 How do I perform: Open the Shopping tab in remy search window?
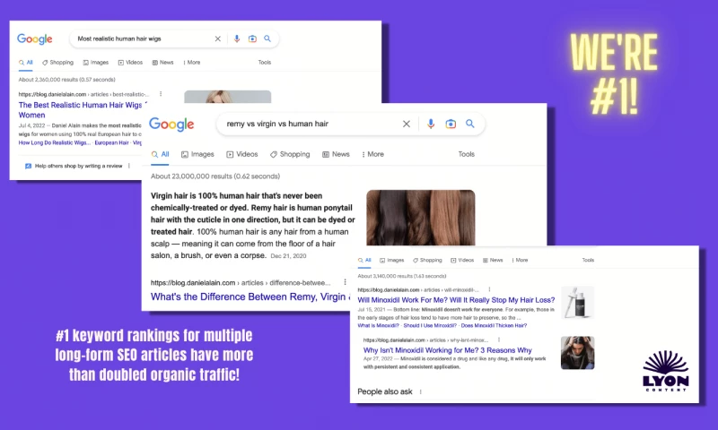pyautogui.click(x=290, y=154)
